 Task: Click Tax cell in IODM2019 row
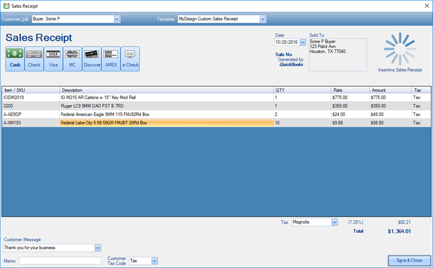pos(421,97)
